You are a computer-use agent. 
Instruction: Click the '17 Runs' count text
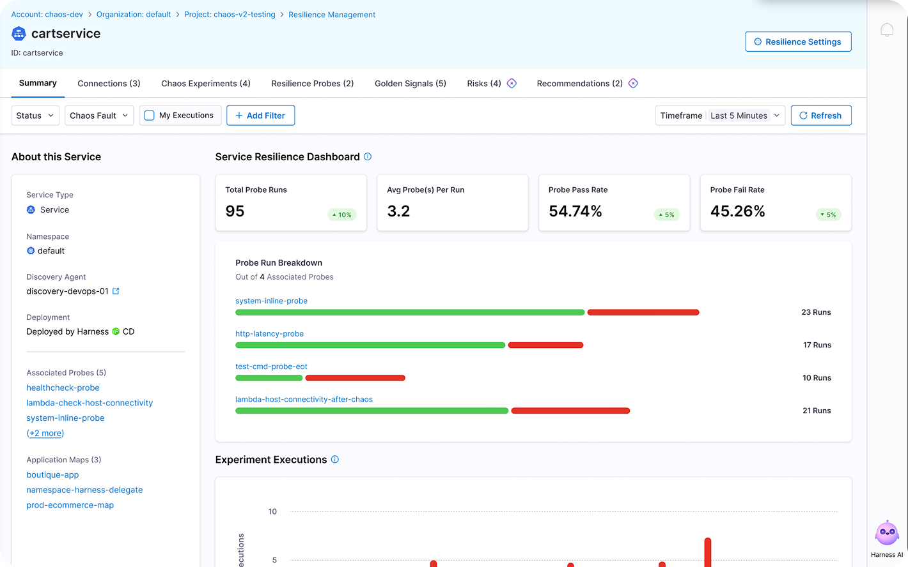coord(817,345)
